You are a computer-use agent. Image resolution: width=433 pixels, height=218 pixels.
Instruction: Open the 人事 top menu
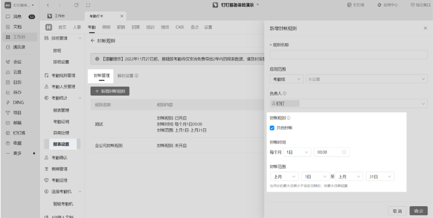pos(77,27)
